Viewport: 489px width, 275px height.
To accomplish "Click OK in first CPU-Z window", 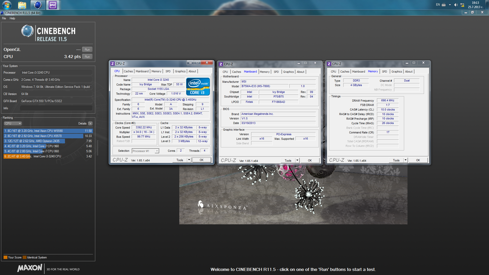I will (x=201, y=160).
